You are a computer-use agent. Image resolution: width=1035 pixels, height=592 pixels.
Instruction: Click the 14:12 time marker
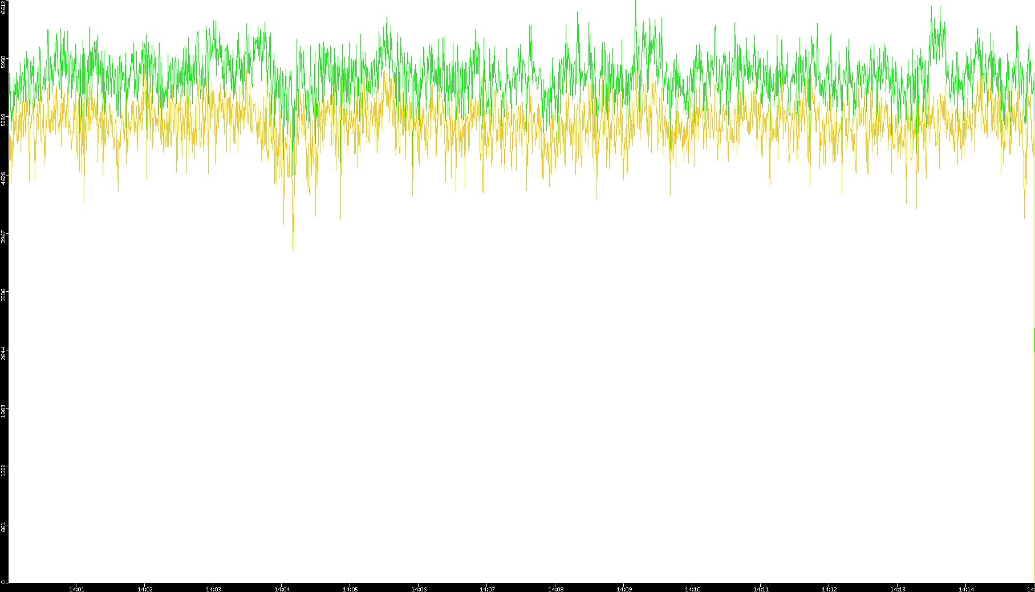(x=829, y=589)
